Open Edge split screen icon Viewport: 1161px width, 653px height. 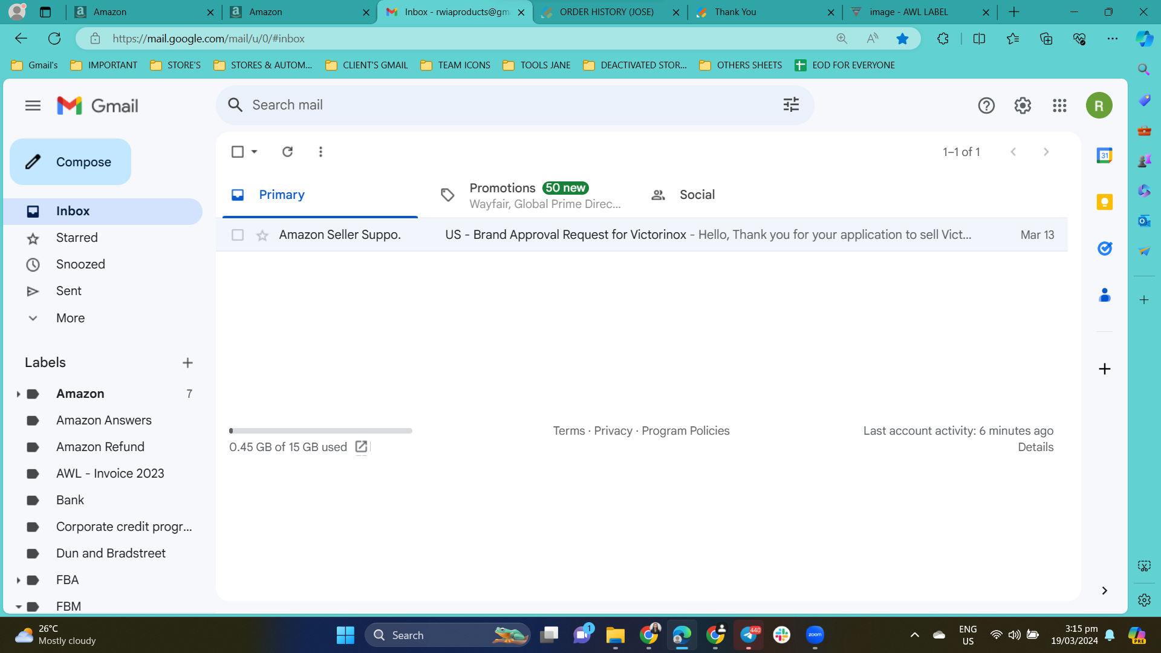click(x=980, y=39)
